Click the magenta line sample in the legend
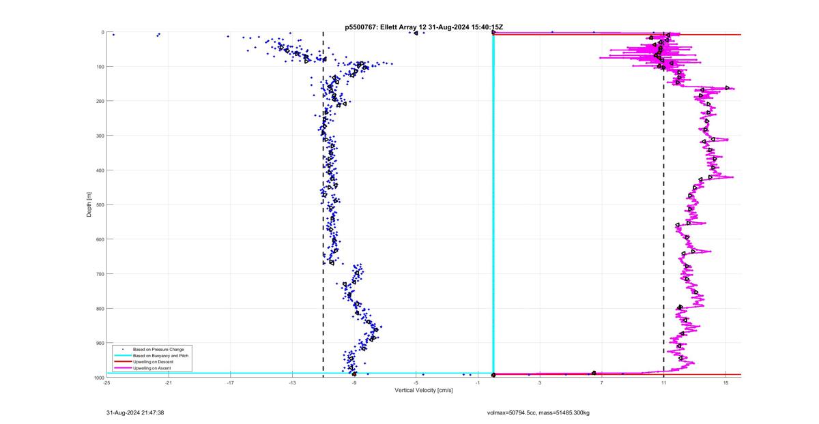The width and height of the screenshot is (819, 424). (x=122, y=367)
